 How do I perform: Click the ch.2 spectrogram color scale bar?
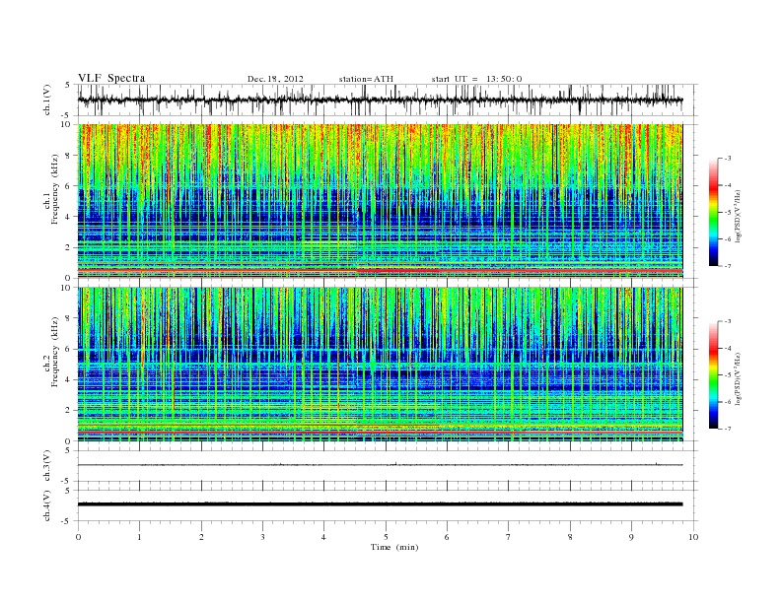point(714,374)
